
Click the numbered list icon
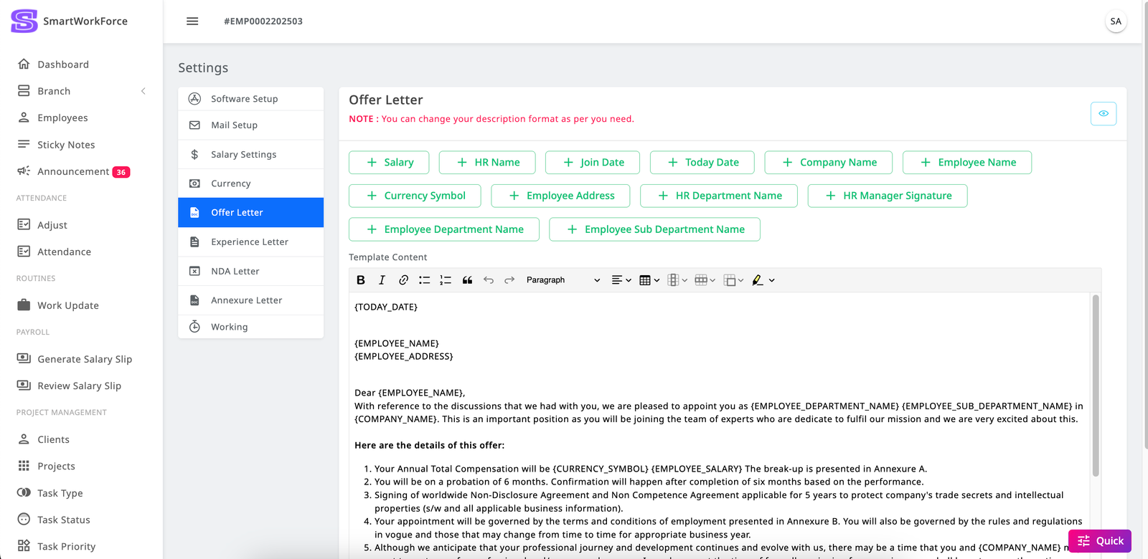point(446,280)
